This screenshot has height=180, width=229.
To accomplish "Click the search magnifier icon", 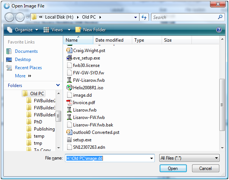I will 220,17.
